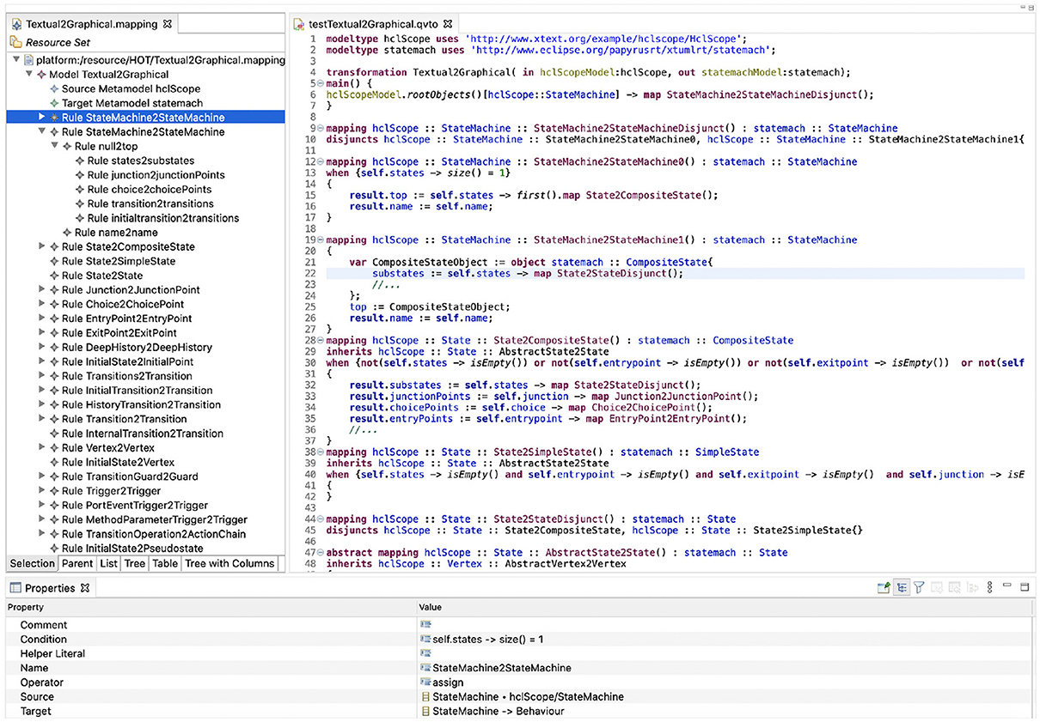Click the icon of Rule InternalTransition2Transition
The height and width of the screenshot is (722, 1040).
click(x=53, y=434)
